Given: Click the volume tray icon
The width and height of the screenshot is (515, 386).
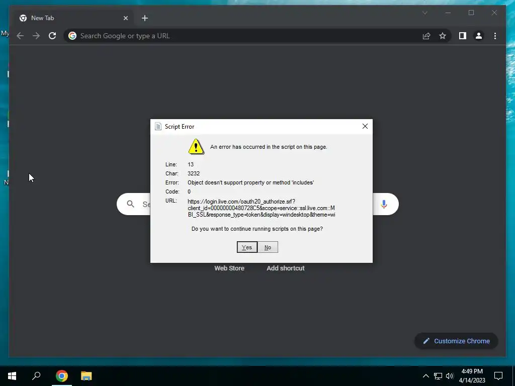Looking at the screenshot, I should (450, 376).
